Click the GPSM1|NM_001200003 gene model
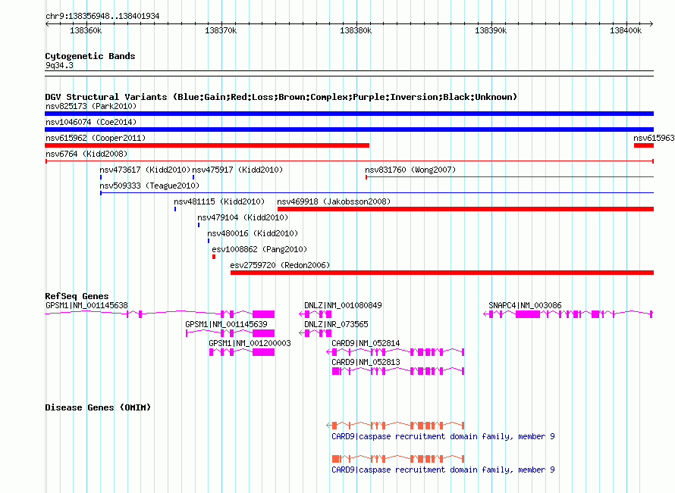This screenshot has height=493, width=675. (x=241, y=352)
